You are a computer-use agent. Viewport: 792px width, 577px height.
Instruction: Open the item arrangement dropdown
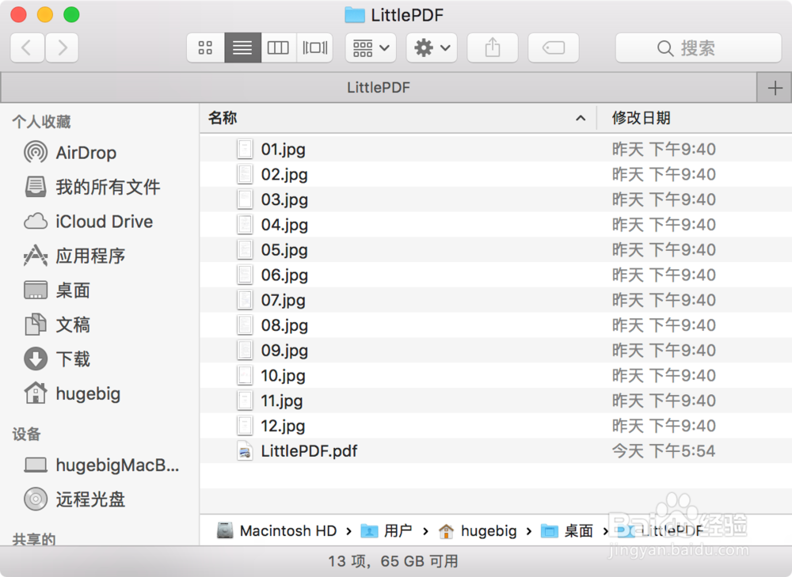point(370,47)
